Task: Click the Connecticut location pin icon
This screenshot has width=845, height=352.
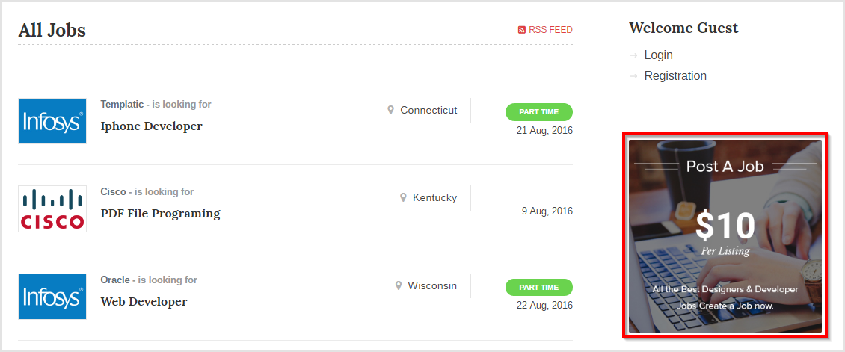Action: (x=390, y=110)
